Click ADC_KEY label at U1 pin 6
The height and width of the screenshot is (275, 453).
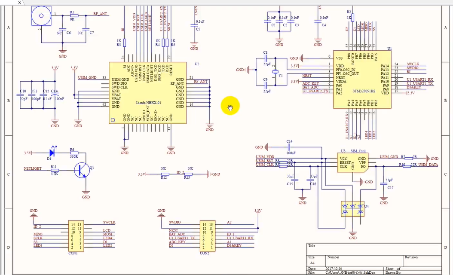(311, 83)
